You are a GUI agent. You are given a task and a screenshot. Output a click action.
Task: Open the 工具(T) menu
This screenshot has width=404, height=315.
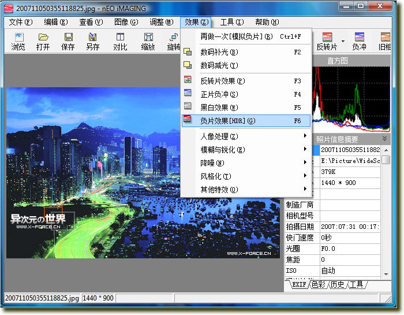coord(231,22)
